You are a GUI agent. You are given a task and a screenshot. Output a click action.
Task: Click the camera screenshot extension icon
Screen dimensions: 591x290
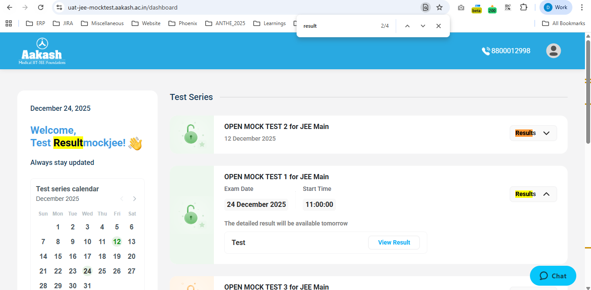pos(461,8)
